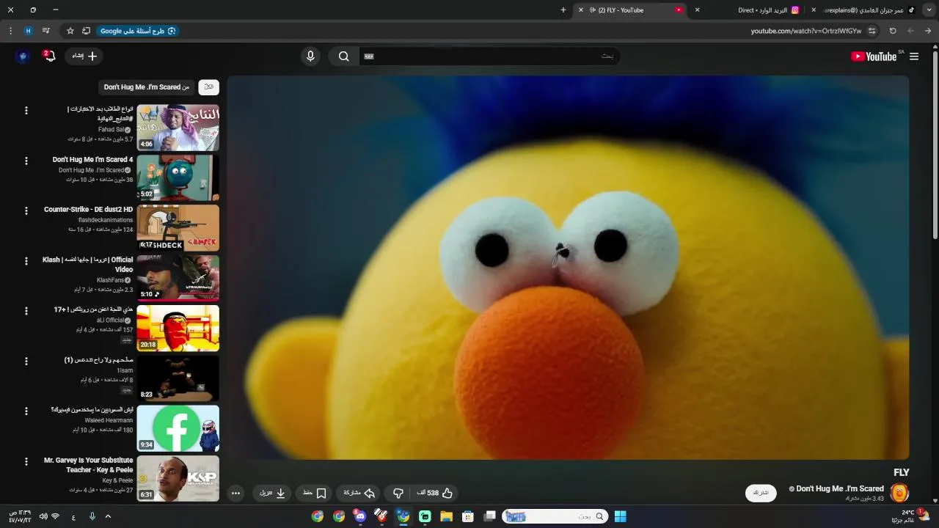Save the video with حفظ button
Image resolution: width=939 pixels, height=528 pixels.
click(x=315, y=494)
